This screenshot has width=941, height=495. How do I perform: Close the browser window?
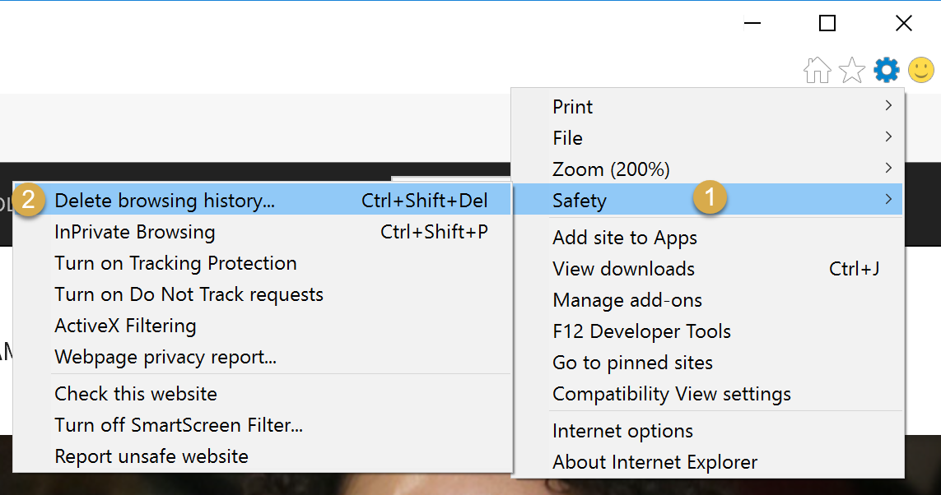pyautogui.click(x=903, y=23)
